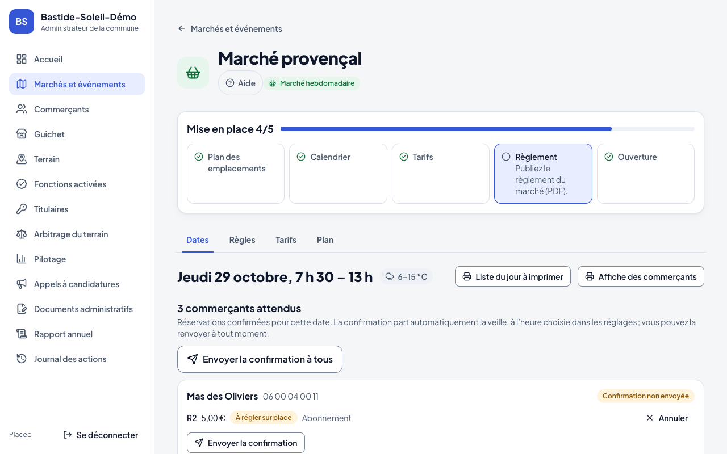Click the Commerçants people icon
This screenshot has height=454, width=727.
pyautogui.click(x=22, y=109)
